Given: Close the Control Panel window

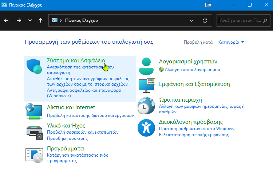Looking at the screenshot, I should tap(266, 5).
